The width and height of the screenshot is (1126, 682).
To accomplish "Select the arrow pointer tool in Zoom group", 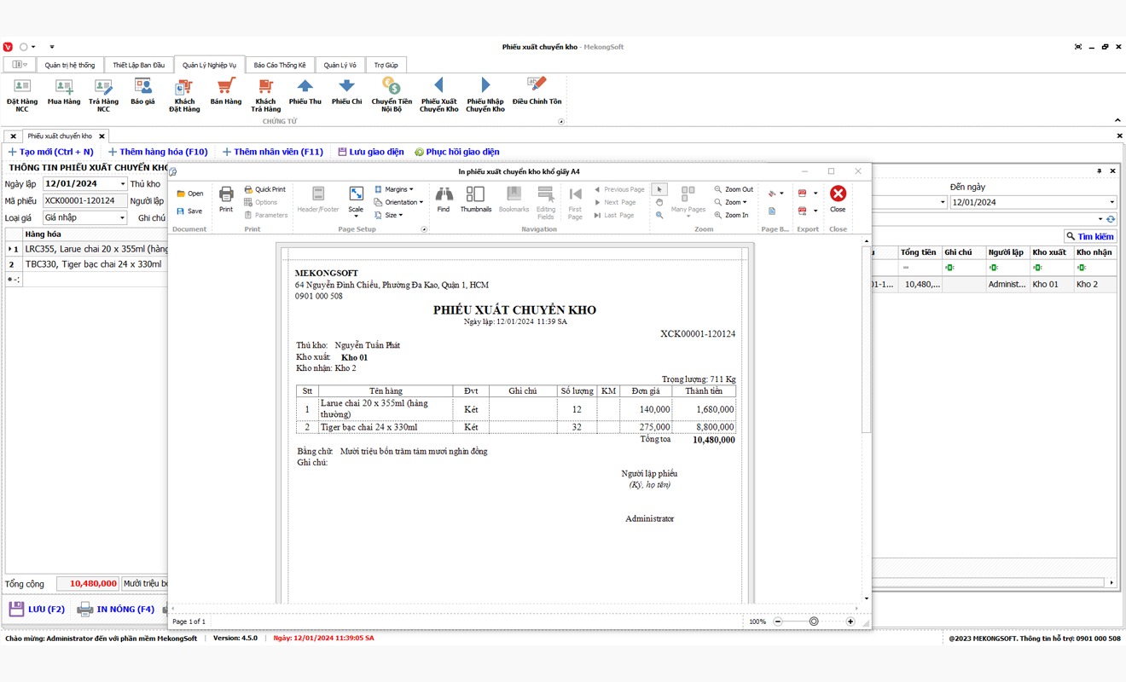I will [x=659, y=189].
